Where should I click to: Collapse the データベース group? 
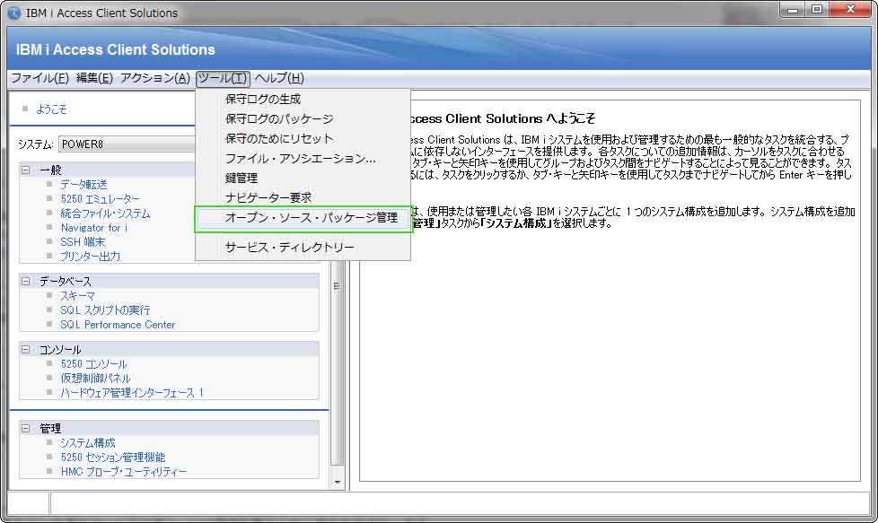[x=26, y=281]
